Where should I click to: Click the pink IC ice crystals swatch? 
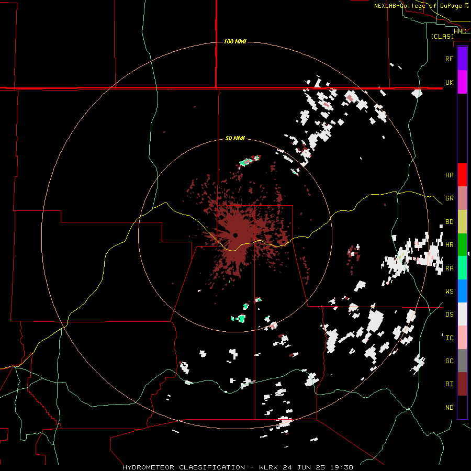click(462, 338)
